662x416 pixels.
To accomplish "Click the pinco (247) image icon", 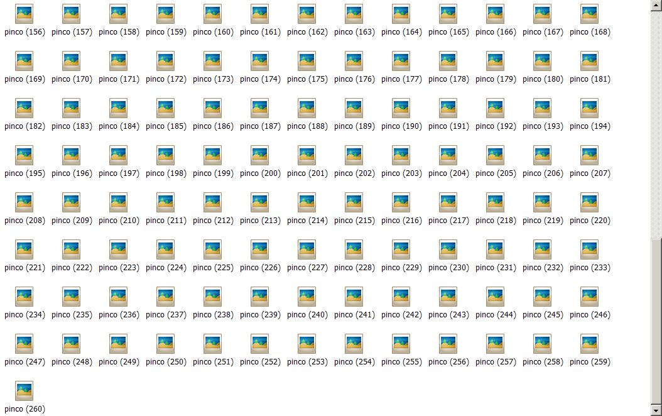I will click(x=24, y=344).
